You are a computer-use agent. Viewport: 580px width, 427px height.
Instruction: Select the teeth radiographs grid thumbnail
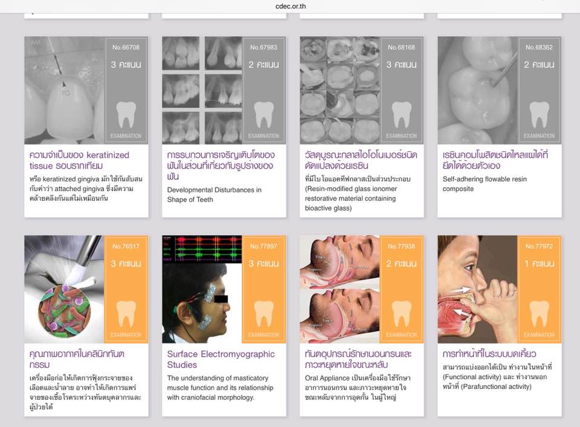tap(202, 90)
